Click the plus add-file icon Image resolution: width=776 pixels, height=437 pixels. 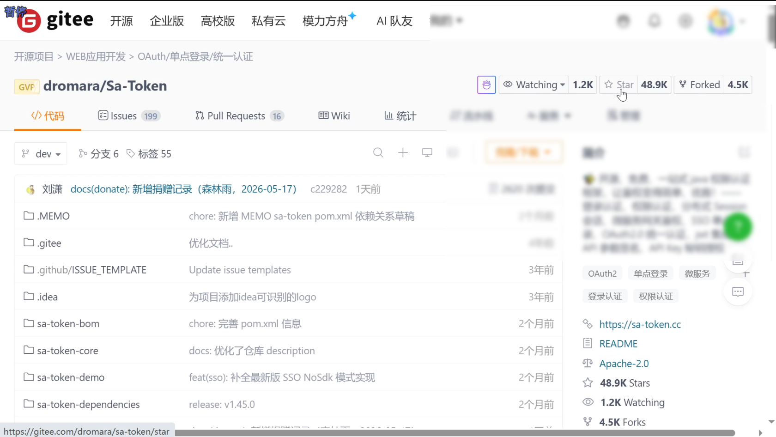(403, 152)
